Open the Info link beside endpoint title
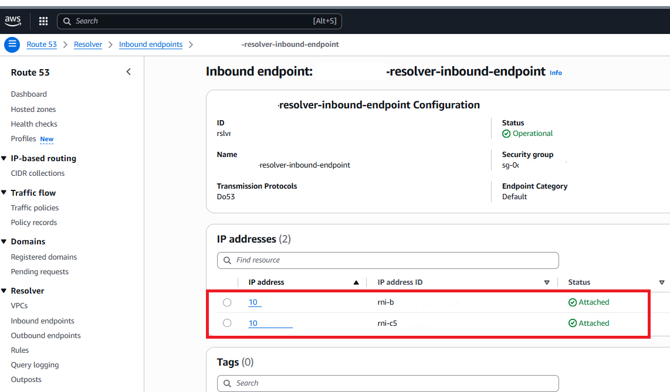The height and width of the screenshot is (392, 670). [x=556, y=73]
